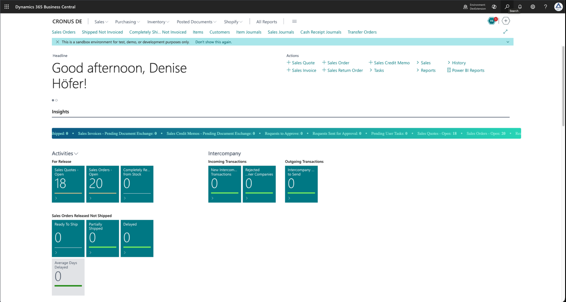This screenshot has height=302, width=566.
Task: Open the user account avatar
Action: (x=558, y=7)
